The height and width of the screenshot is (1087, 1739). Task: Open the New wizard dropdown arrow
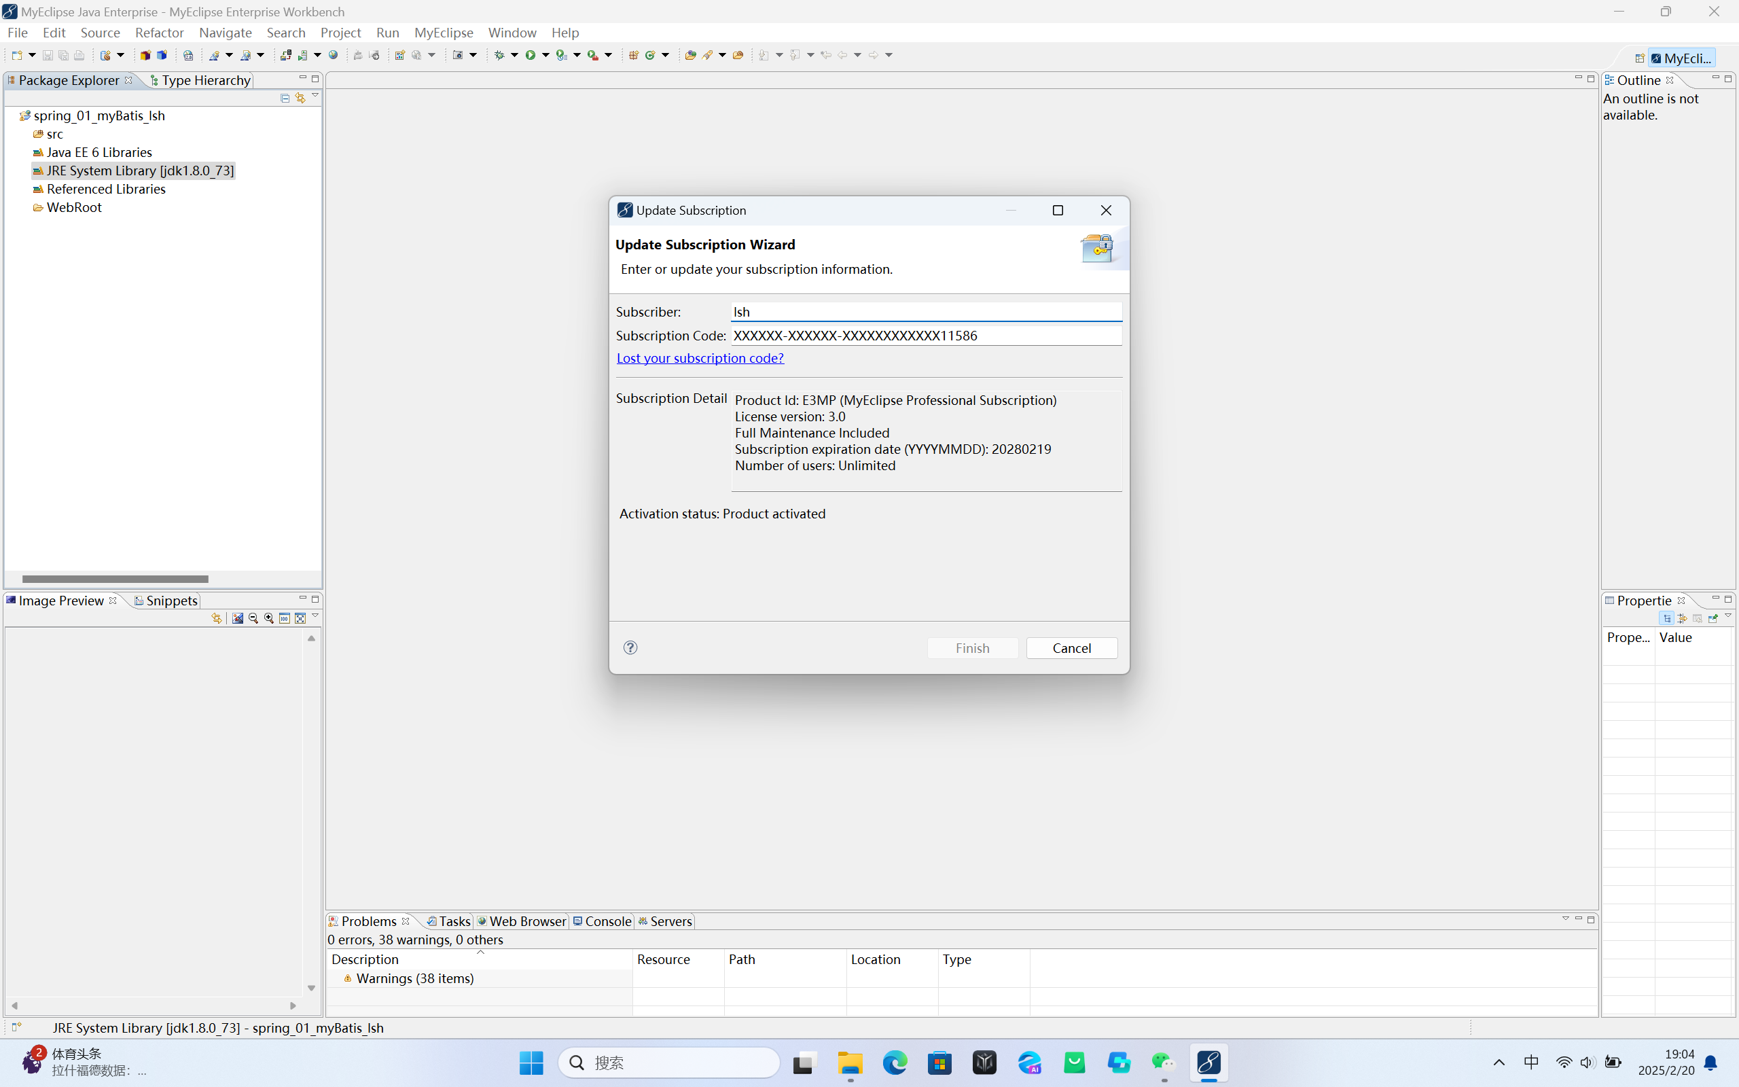click(33, 54)
